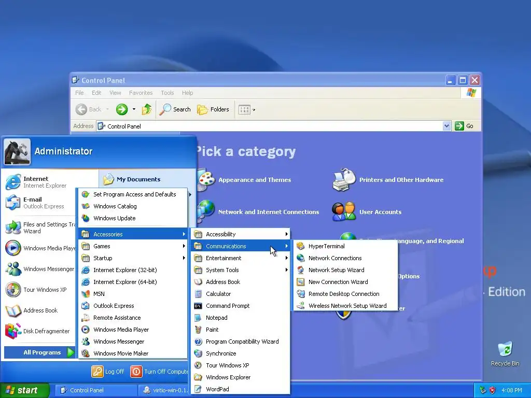Click the red security shield tray icon
The height and width of the screenshot is (398, 531).
(x=493, y=390)
